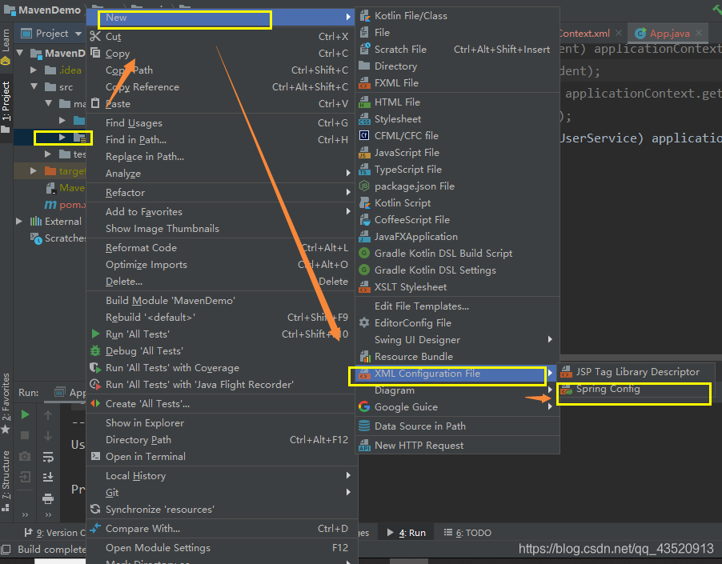The image size is (722, 564).
Task: Open in Terminal menu entry
Action: click(x=221, y=456)
